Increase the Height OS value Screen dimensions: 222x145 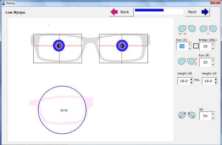pos(216,79)
